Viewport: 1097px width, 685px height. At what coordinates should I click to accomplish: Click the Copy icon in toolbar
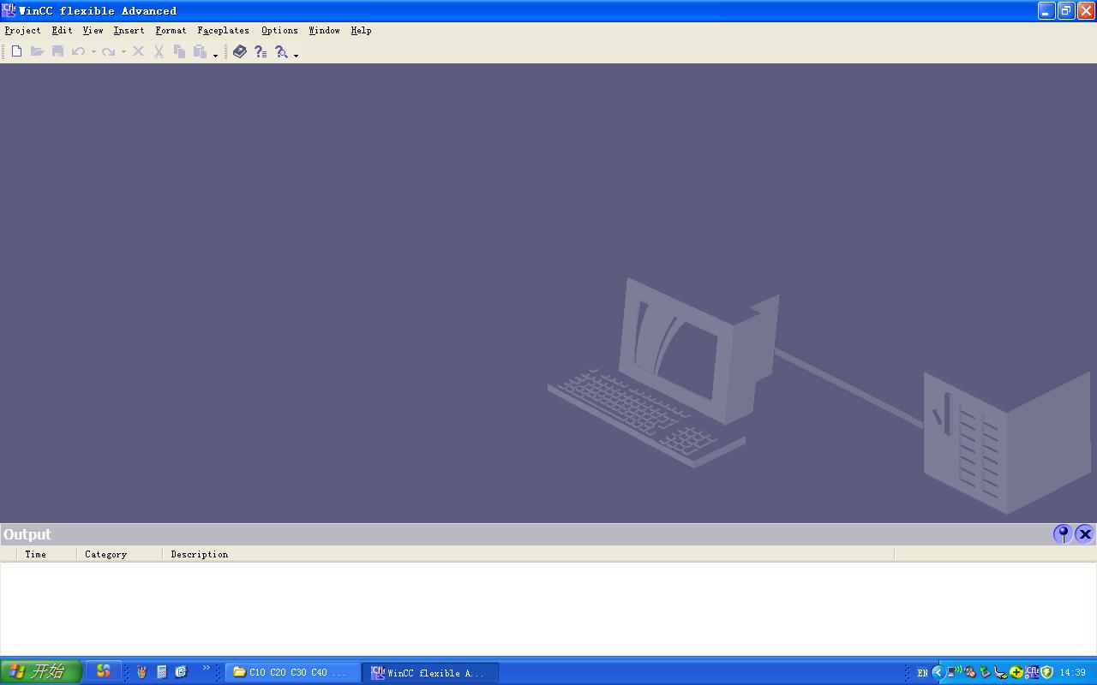coord(179,51)
